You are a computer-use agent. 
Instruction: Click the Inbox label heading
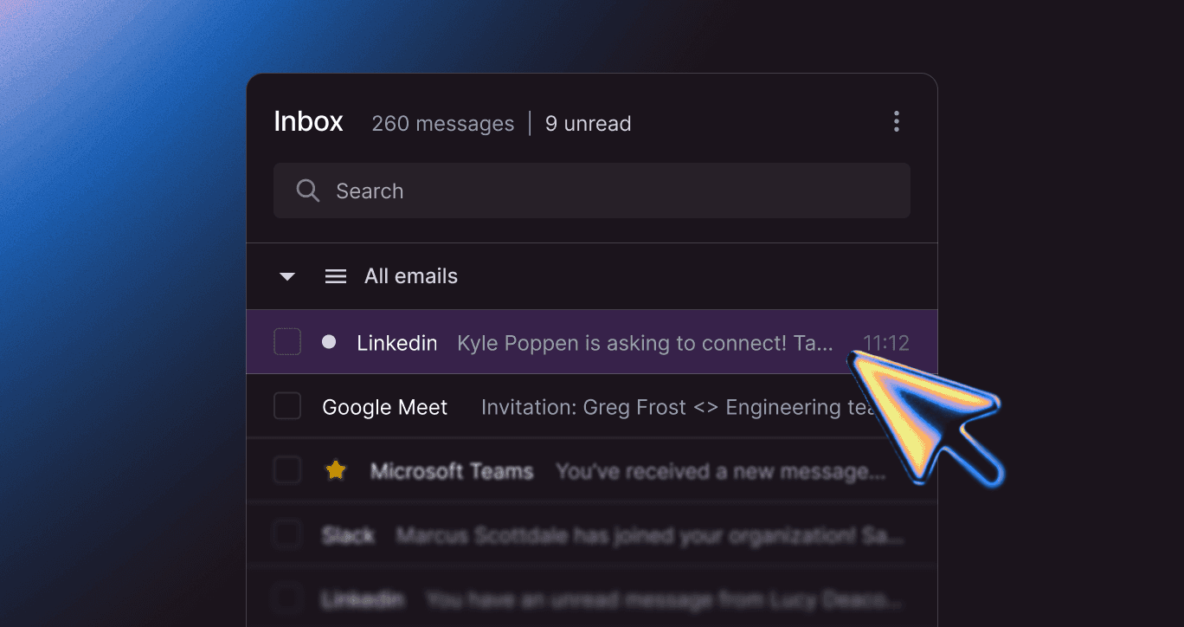point(308,121)
